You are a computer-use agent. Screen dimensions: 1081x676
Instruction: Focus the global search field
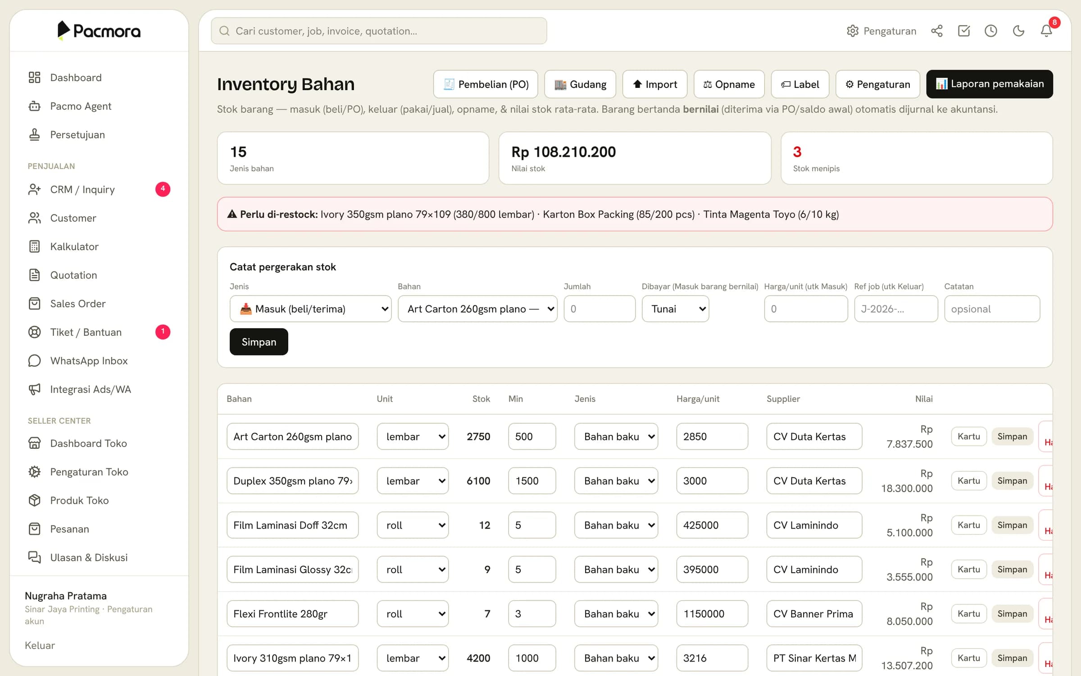tap(379, 31)
